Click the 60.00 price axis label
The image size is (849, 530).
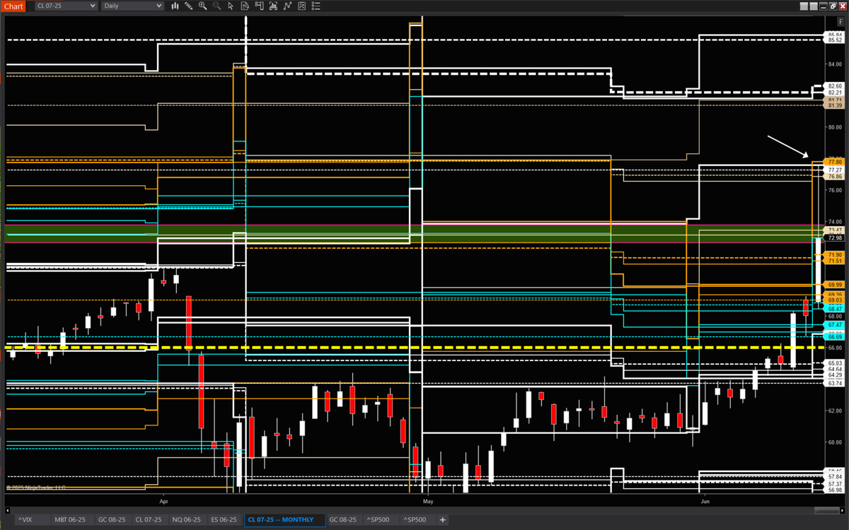[x=835, y=442]
